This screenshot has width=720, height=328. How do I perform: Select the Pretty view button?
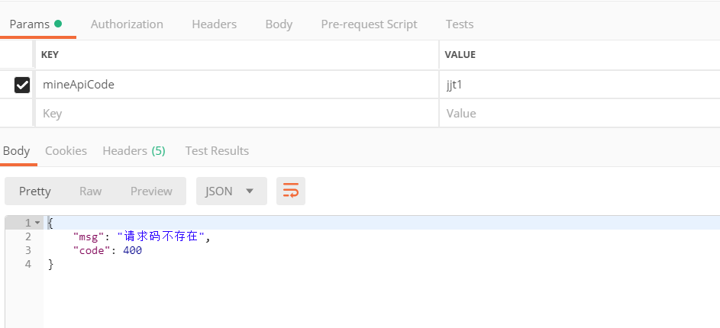click(35, 191)
